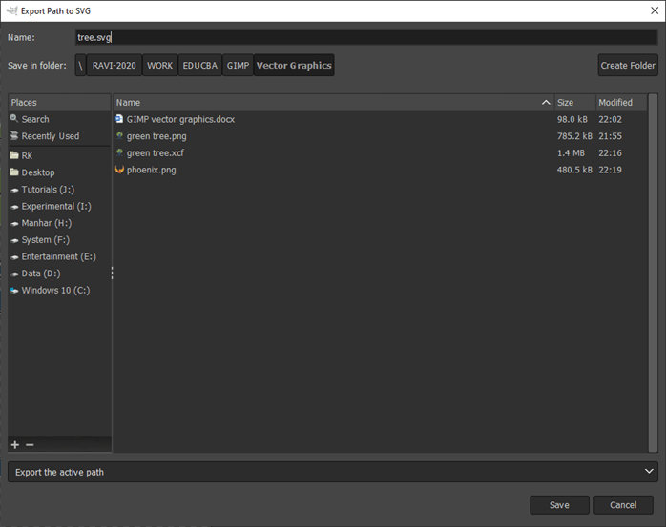Click the 785.2 kB size value
666x527 pixels.
(574, 136)
